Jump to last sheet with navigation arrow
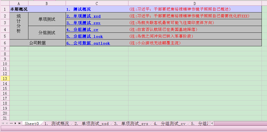The image size is (267, 132). (20, 123)
